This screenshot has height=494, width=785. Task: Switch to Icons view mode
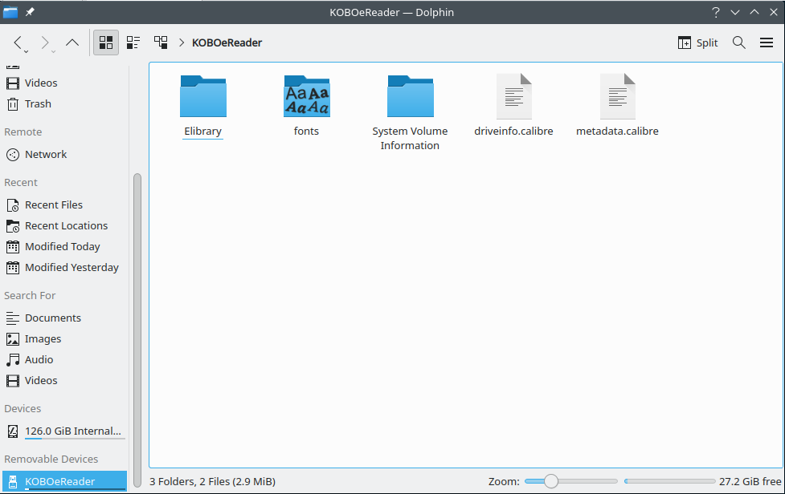106,43
